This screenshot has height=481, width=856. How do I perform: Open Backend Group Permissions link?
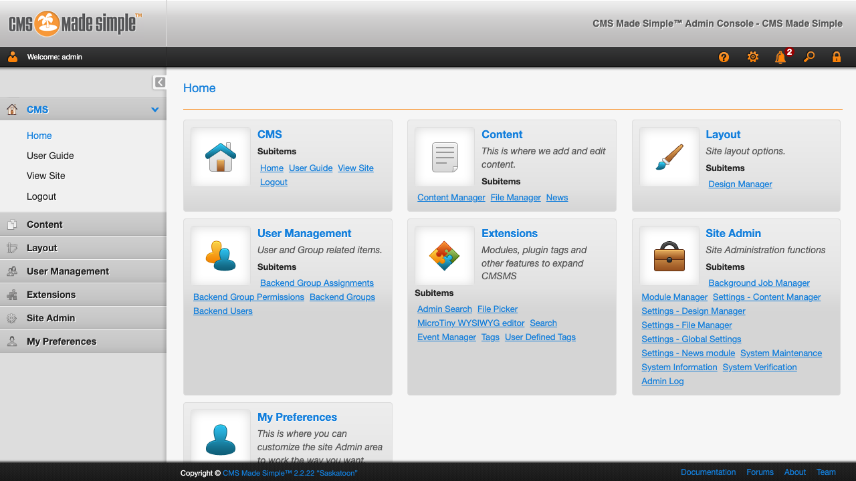coord(249,297)
